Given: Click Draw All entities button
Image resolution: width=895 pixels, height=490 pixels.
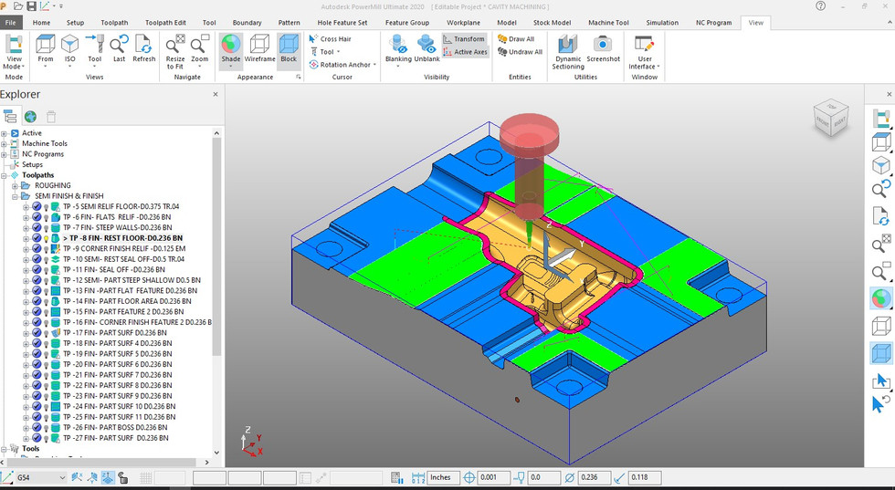Looking at the screenshot, I should (516, 39).
